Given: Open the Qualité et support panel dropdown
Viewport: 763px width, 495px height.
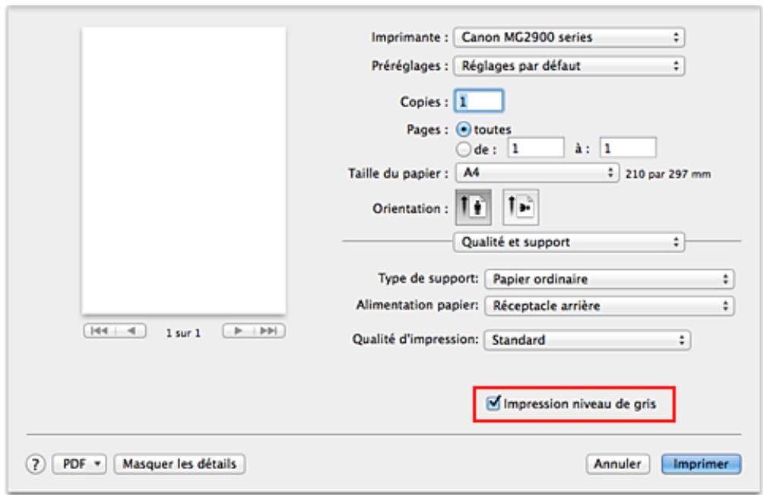Looking at the screenshot, I should click(569, 242).
